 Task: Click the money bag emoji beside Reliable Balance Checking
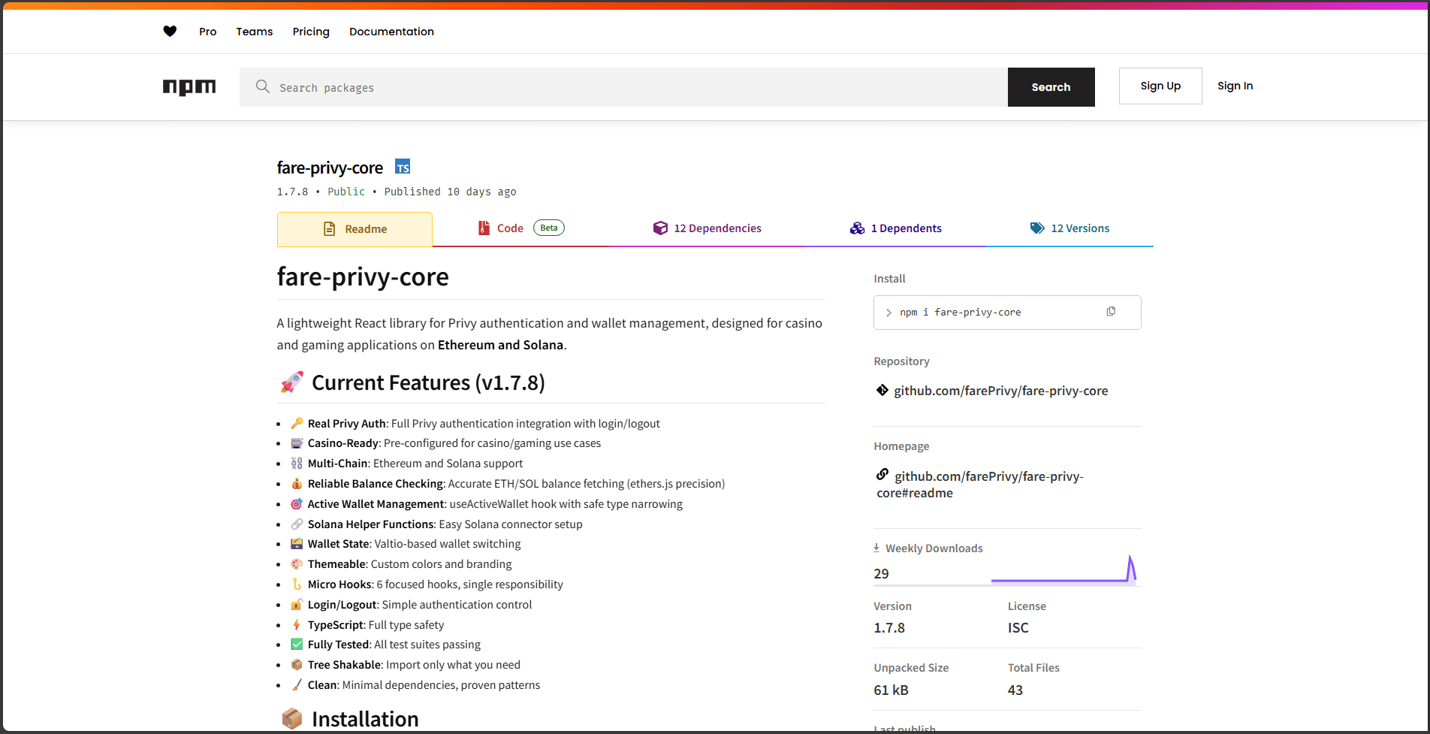click(297, 483)
